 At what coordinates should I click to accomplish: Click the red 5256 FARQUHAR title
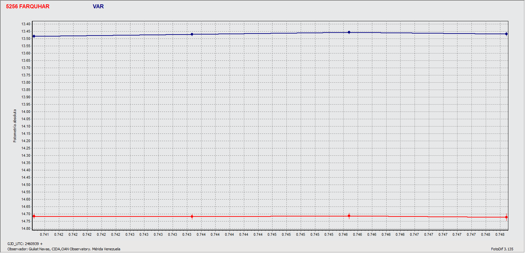tap(28, 7)
